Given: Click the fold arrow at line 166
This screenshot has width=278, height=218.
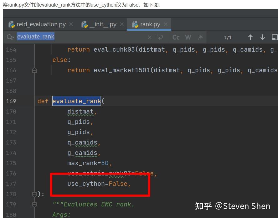Looking at the screenshot, I should click(34, 70).
